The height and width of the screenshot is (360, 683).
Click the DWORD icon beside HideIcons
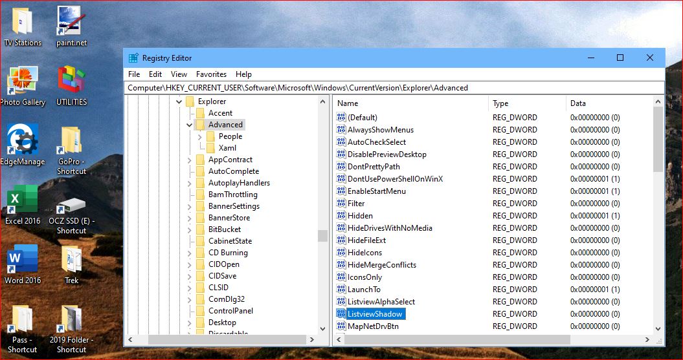341,252
